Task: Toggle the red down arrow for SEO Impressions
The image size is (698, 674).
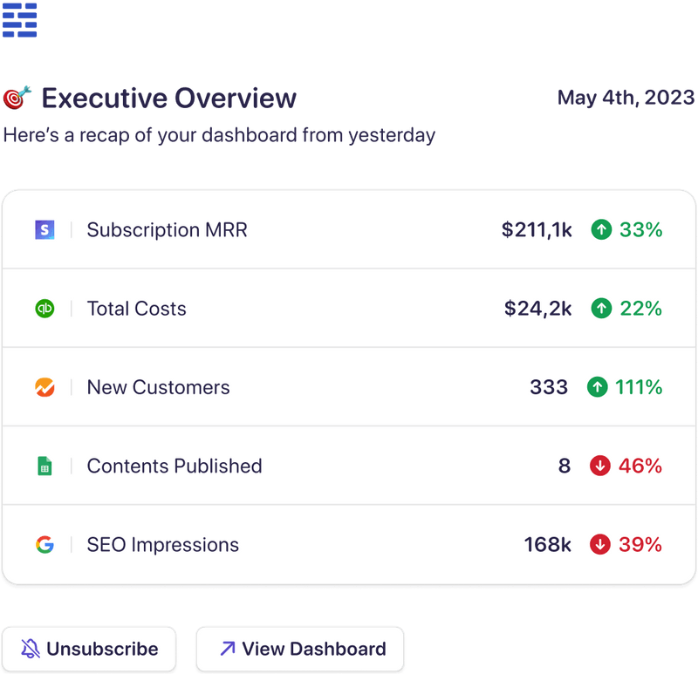Action: [x=602, y=545]
